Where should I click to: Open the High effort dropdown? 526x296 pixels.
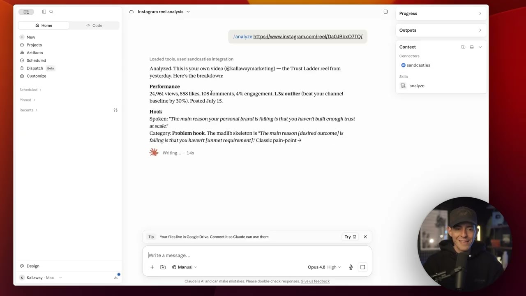(x=334, y=267)
